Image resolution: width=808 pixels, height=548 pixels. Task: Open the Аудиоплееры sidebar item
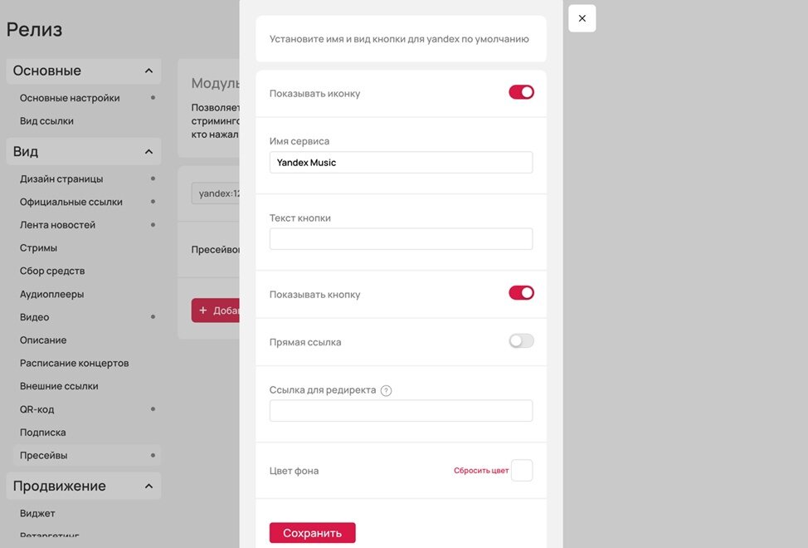pyautogui.click(x=51, y=294)
